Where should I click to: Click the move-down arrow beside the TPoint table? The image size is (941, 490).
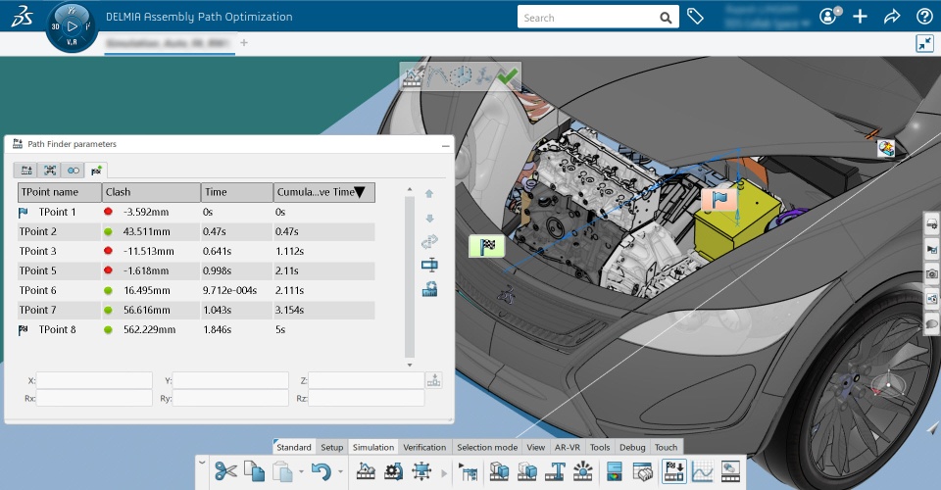pos(429,219)
